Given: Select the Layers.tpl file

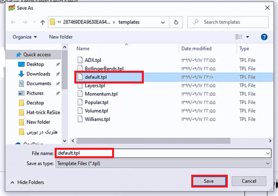Looking at the screenshot, I should pos(95,86).
